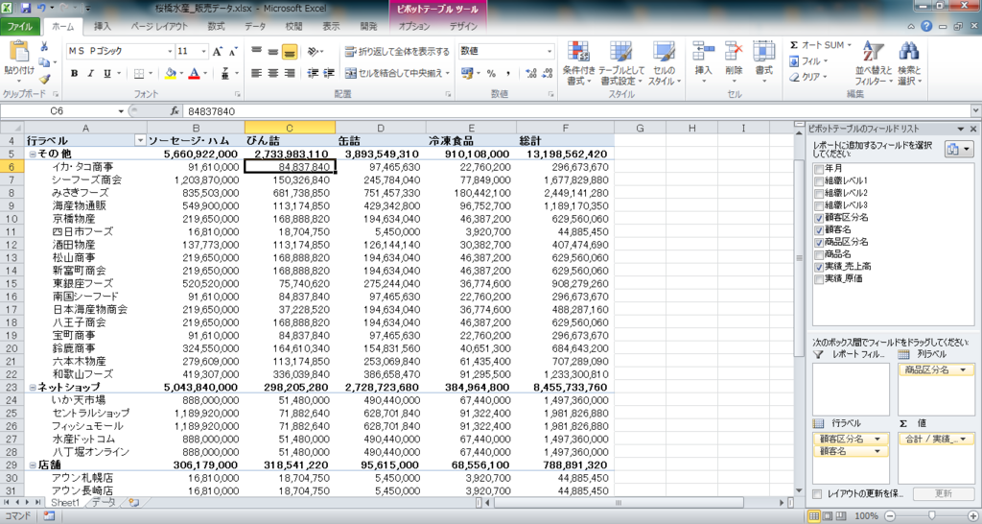982x524 pixels.
Task: Click the red font color A icon
Action: tap(194, 73)
